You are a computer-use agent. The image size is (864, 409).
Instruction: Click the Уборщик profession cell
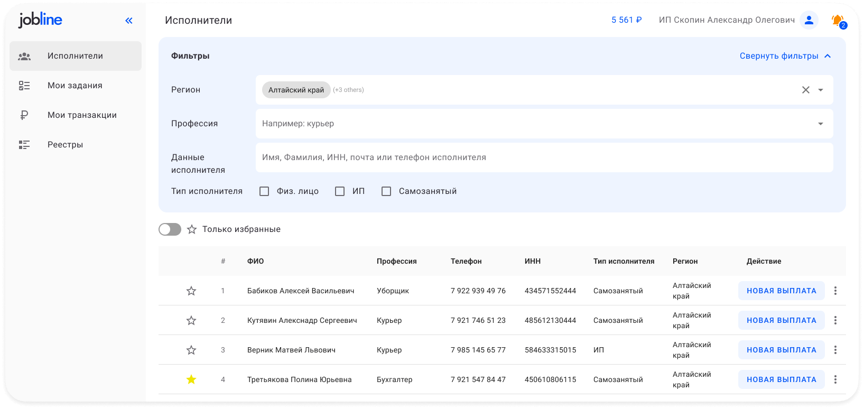[393, 291]
